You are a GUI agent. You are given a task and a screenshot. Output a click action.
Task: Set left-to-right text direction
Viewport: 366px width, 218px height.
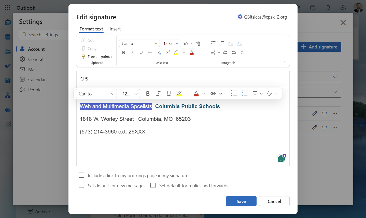tap(225, 52)
